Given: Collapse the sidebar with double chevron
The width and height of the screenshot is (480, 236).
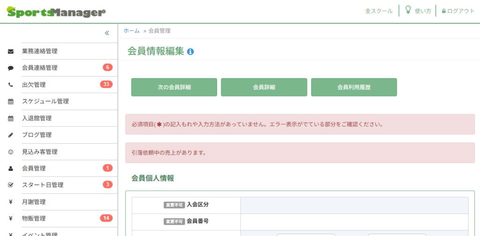Looking at the screenshot, I should [x=107, y=33].
